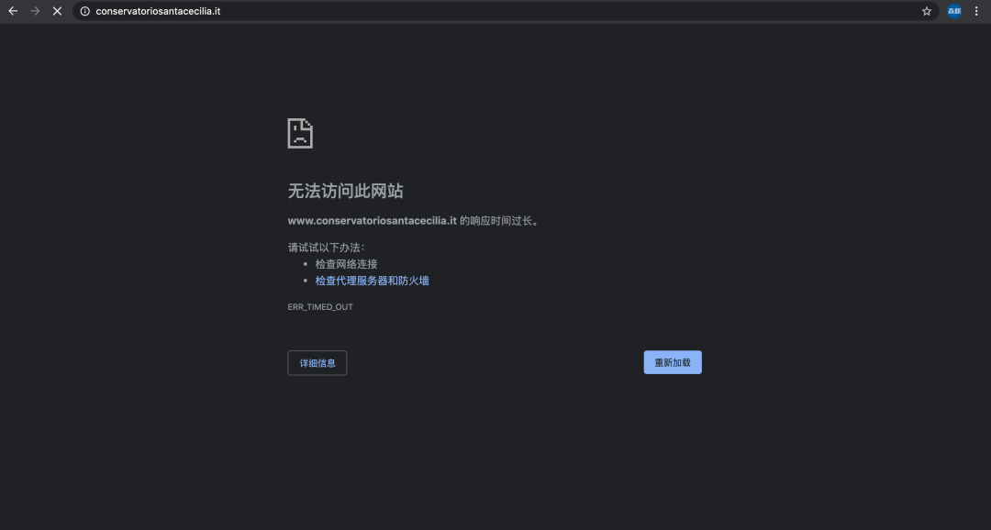This screenshot has width=991, height=530.
Task: Click the 详细信息 button
Action: point(317,363)
